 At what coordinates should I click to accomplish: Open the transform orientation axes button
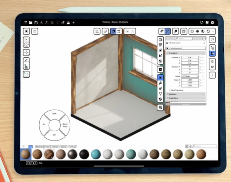97,31
